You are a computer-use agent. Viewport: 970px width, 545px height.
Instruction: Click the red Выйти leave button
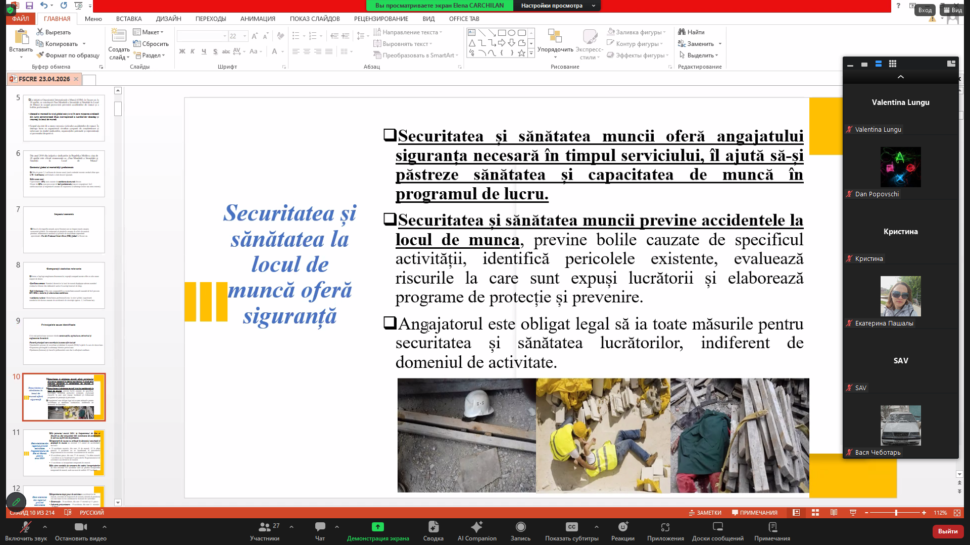pyautogui.click(x=947, y=531)
